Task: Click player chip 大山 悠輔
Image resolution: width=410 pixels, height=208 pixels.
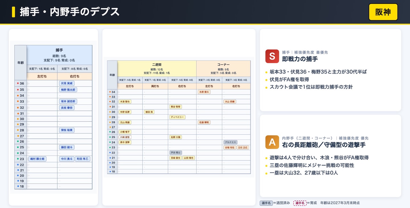Action: [230, 101]
